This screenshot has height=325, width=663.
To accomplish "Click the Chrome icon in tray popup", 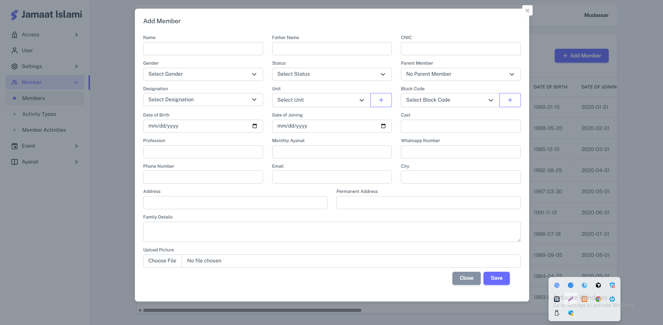I will pyautogui.click(x=598, y=299).
